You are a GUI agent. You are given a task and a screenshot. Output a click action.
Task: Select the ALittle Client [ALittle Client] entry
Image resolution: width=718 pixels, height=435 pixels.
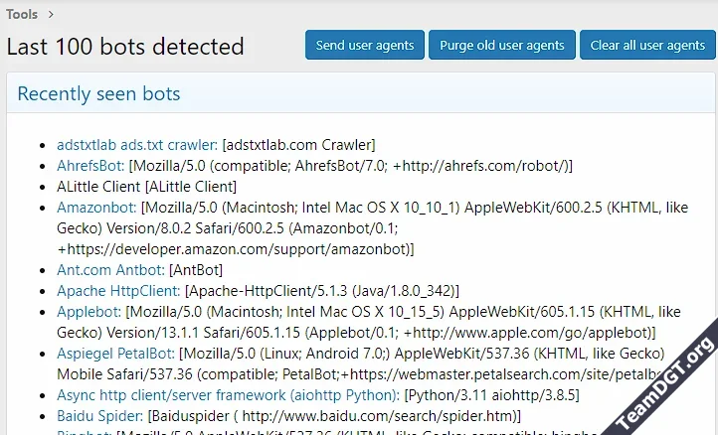point(146,187)
